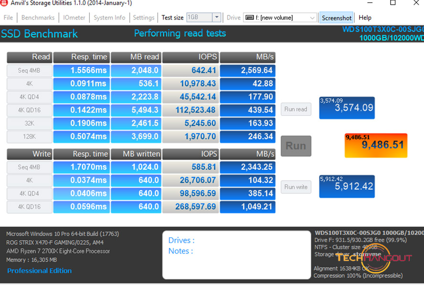Click the SSD Benchmark title

tap(40, 34)
